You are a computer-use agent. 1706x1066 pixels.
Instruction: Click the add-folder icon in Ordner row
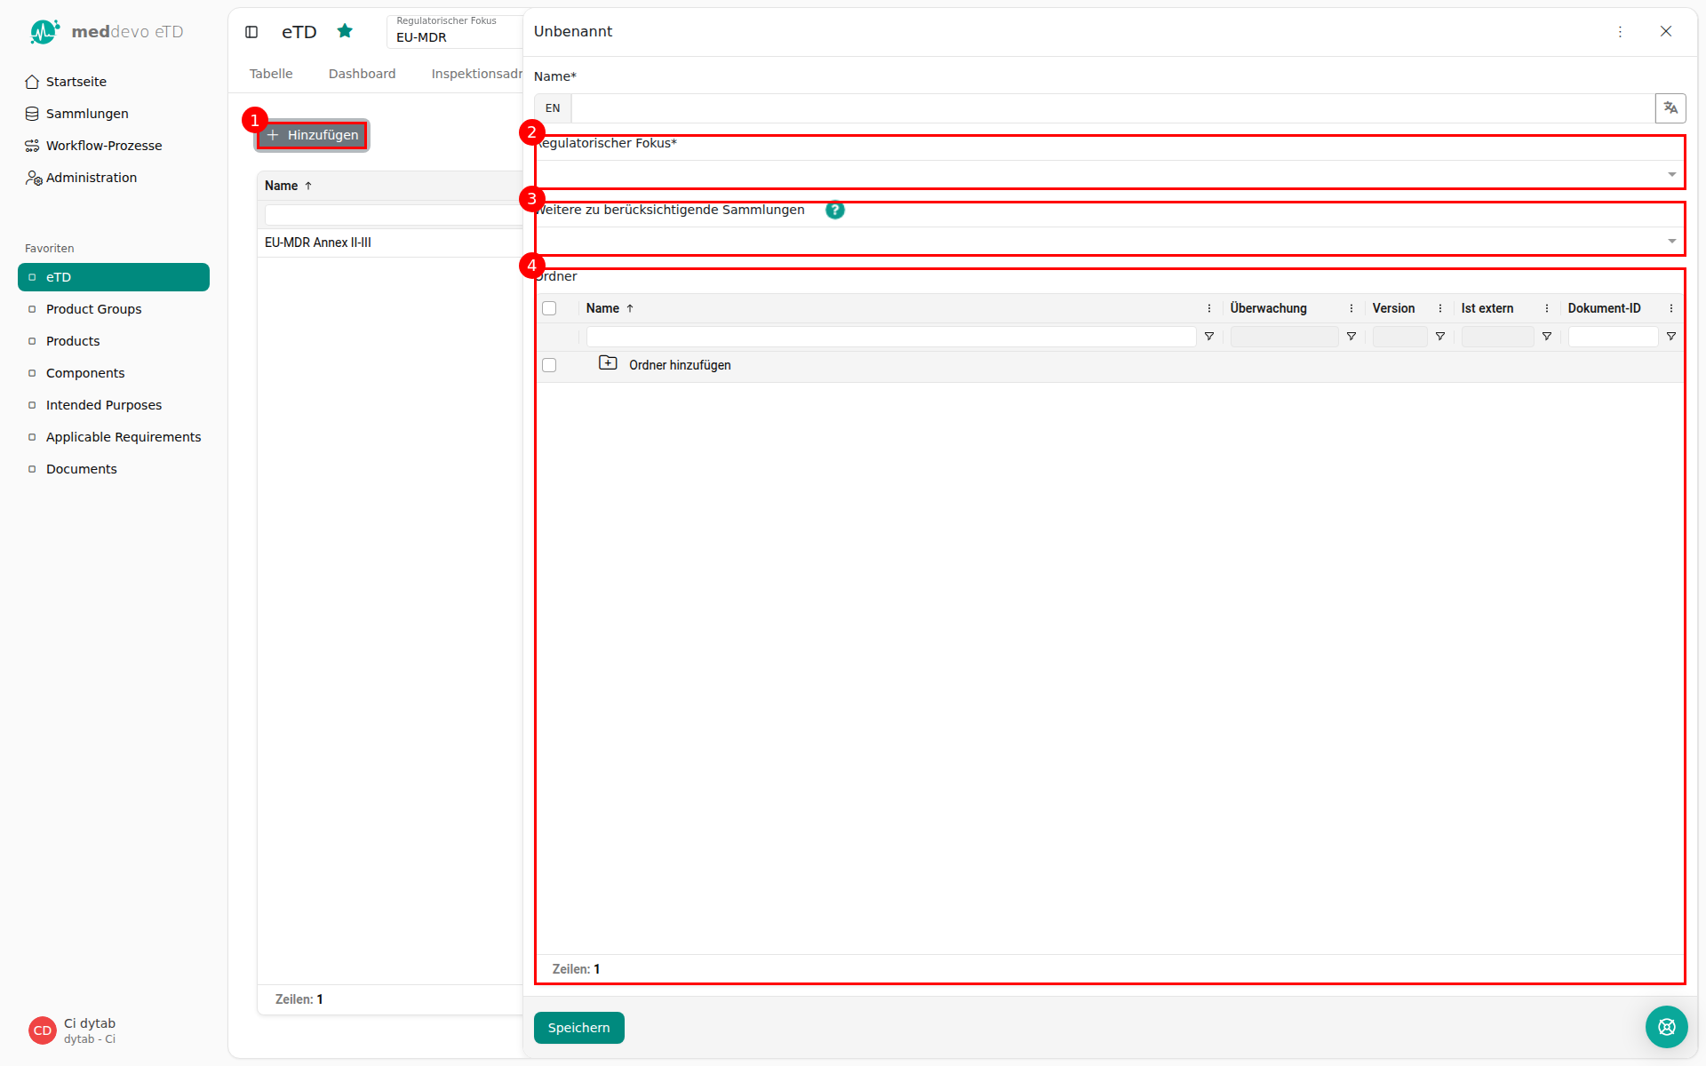point(608,363)
